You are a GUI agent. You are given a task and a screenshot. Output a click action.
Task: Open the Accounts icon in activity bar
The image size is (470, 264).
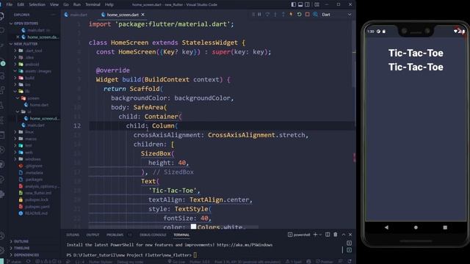click(2, 236)
